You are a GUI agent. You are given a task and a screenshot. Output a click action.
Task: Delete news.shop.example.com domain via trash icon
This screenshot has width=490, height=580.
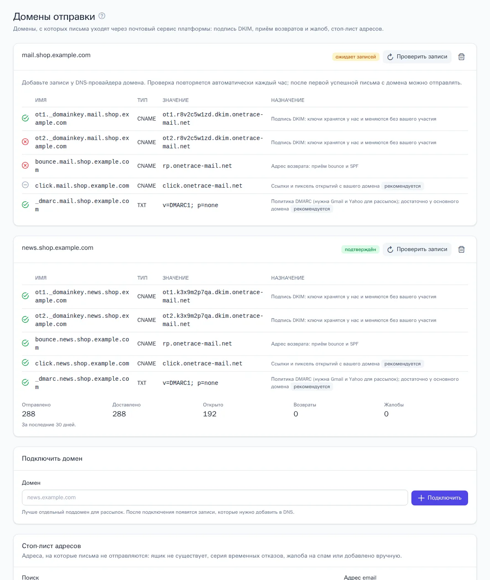coord(461,249)
